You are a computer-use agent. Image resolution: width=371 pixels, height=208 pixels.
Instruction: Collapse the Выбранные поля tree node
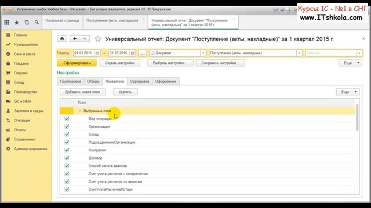(80, 110)
